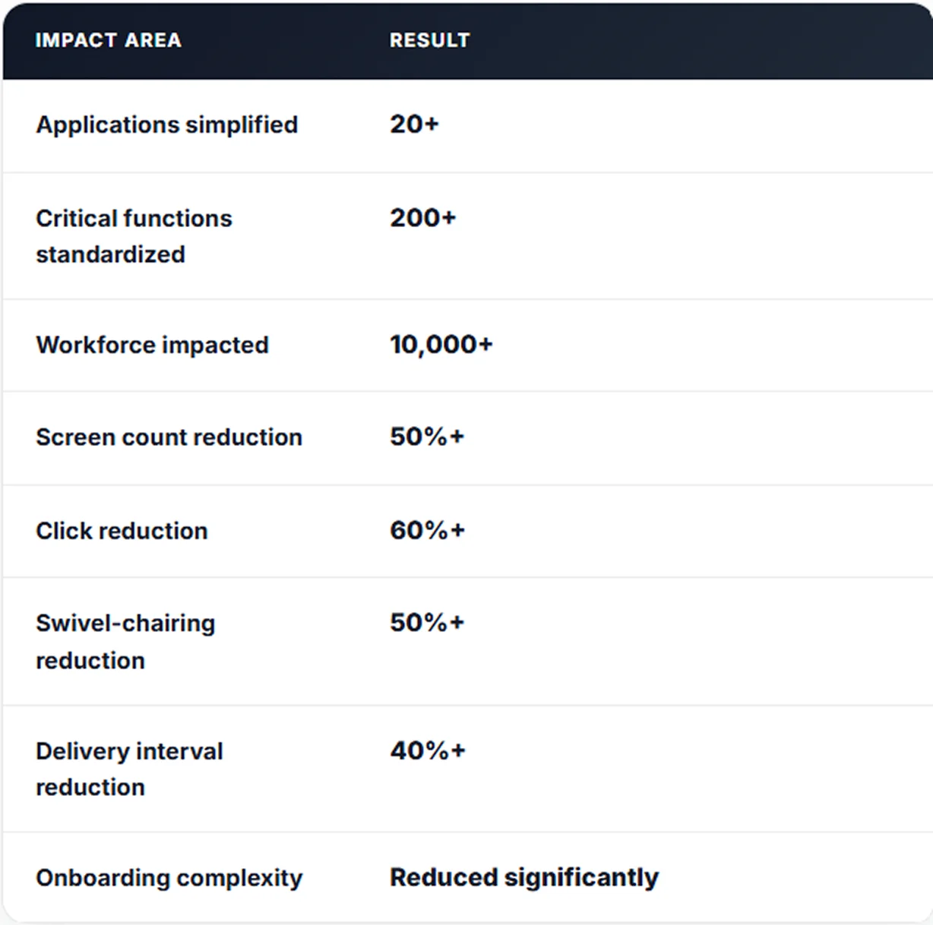Select Critical functions standardized label
Screen dimensions: 933x925
click(x=134, y=236)
